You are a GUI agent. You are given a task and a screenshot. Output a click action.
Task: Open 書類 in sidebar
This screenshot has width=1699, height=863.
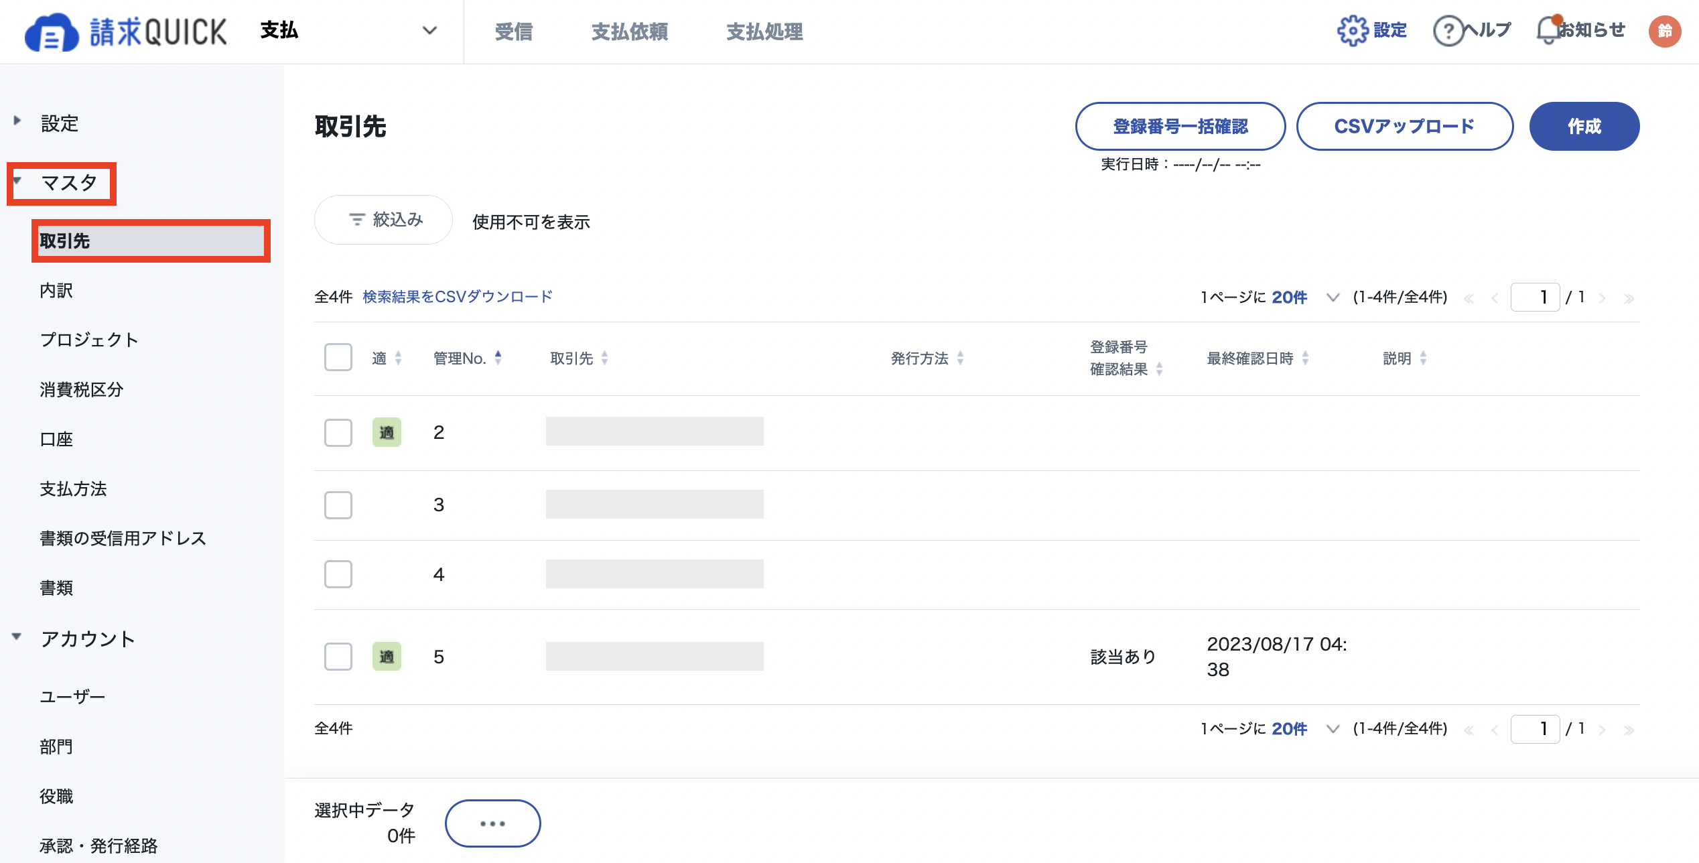click(56, 588)
